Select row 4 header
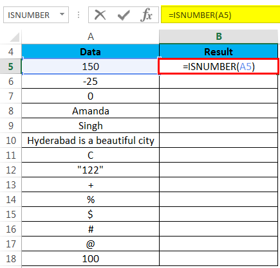This screenshot has width=280, height=268. [x=11, y=51]
